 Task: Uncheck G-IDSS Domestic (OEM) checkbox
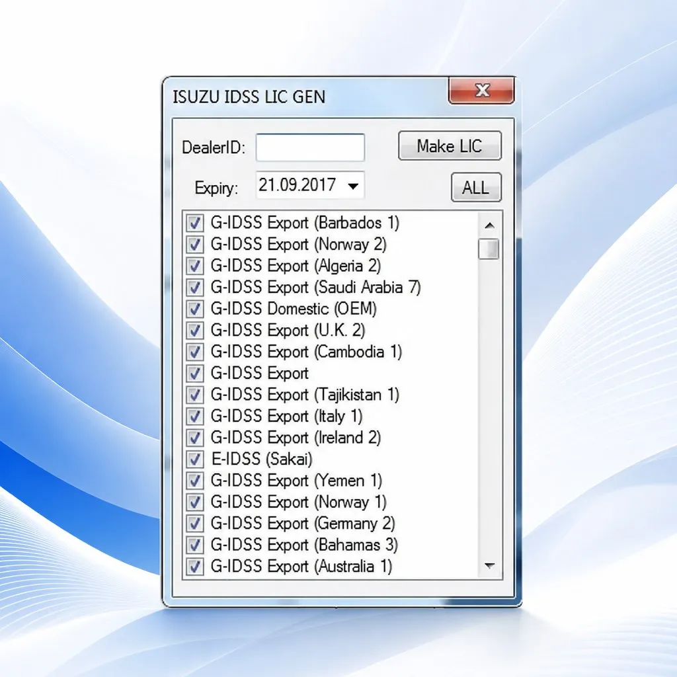pos(194,309)
